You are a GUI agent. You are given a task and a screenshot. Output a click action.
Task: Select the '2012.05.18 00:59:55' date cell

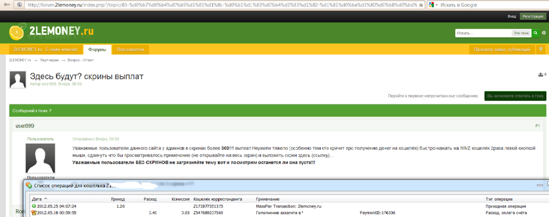(57, 213)
